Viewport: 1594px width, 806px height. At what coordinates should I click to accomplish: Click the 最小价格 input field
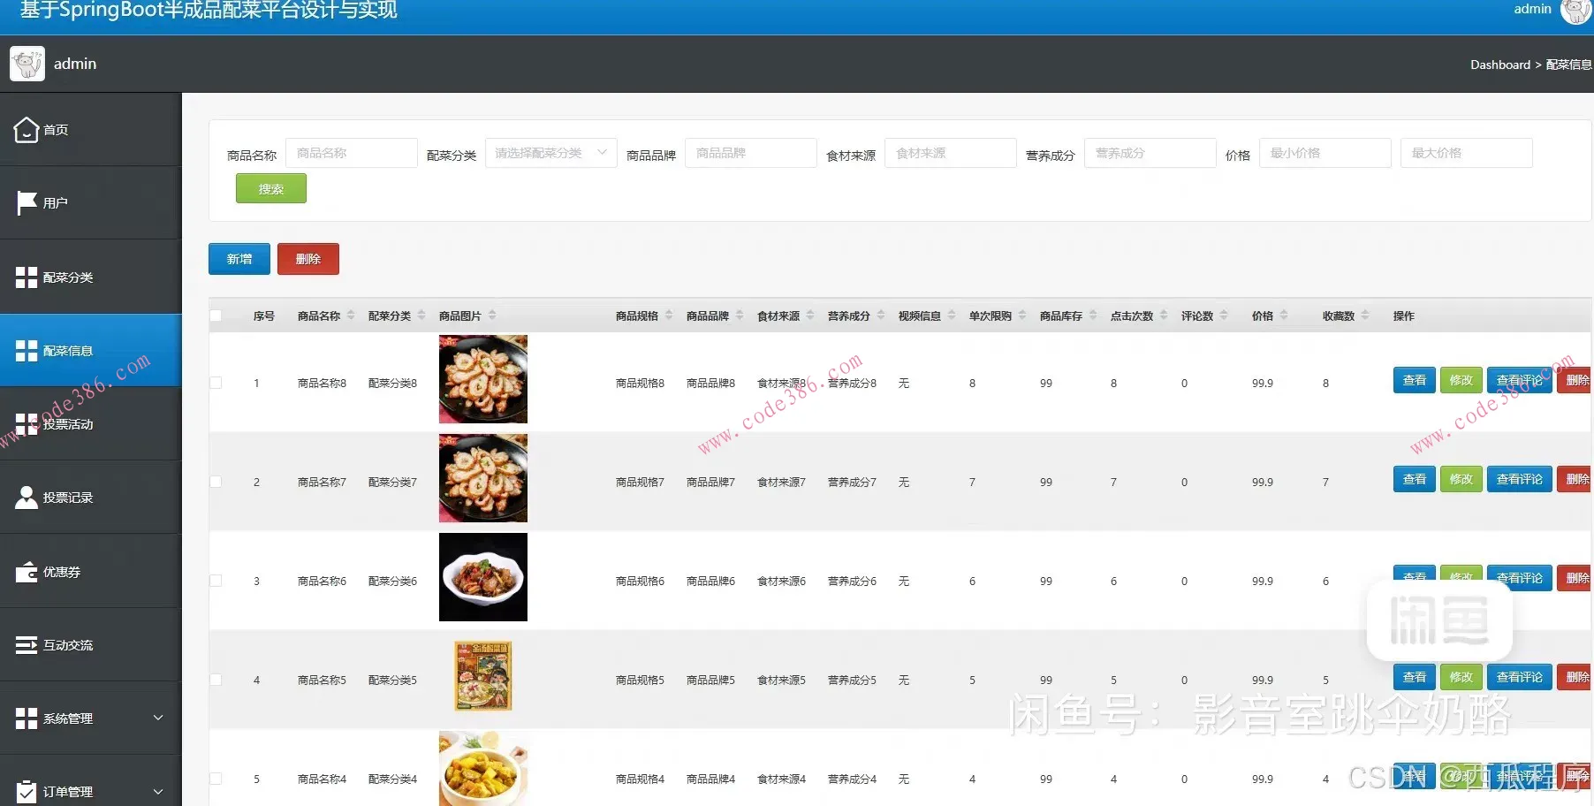(1325, 153)
